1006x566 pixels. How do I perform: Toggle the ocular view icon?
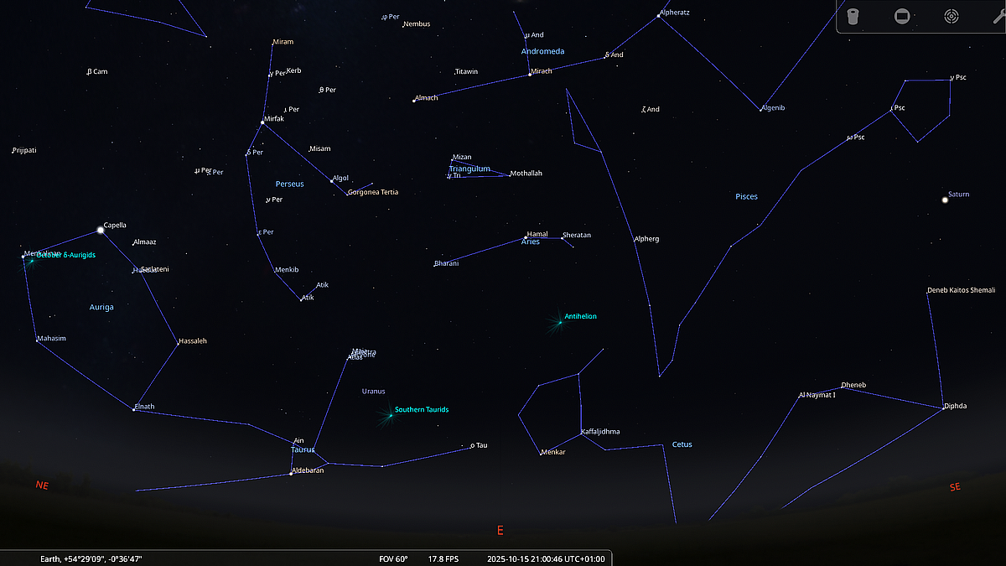coord(853,17)
